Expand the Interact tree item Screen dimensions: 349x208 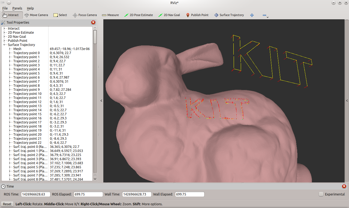point(4,29)
